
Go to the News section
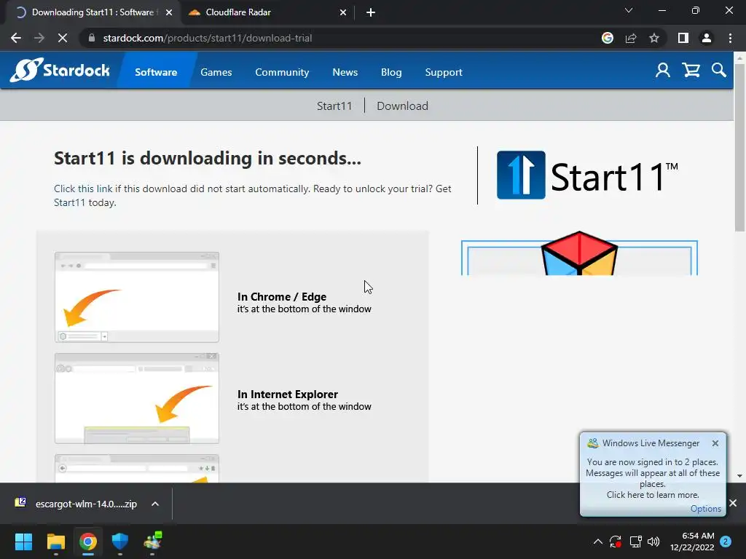point(345,72)
